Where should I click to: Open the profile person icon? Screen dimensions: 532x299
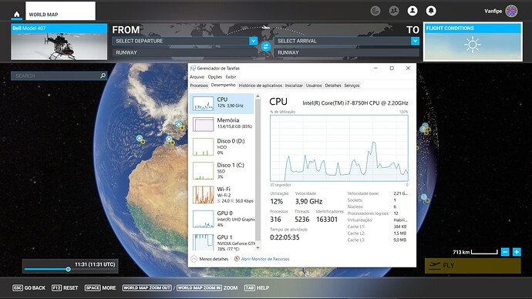coord(412,11)
